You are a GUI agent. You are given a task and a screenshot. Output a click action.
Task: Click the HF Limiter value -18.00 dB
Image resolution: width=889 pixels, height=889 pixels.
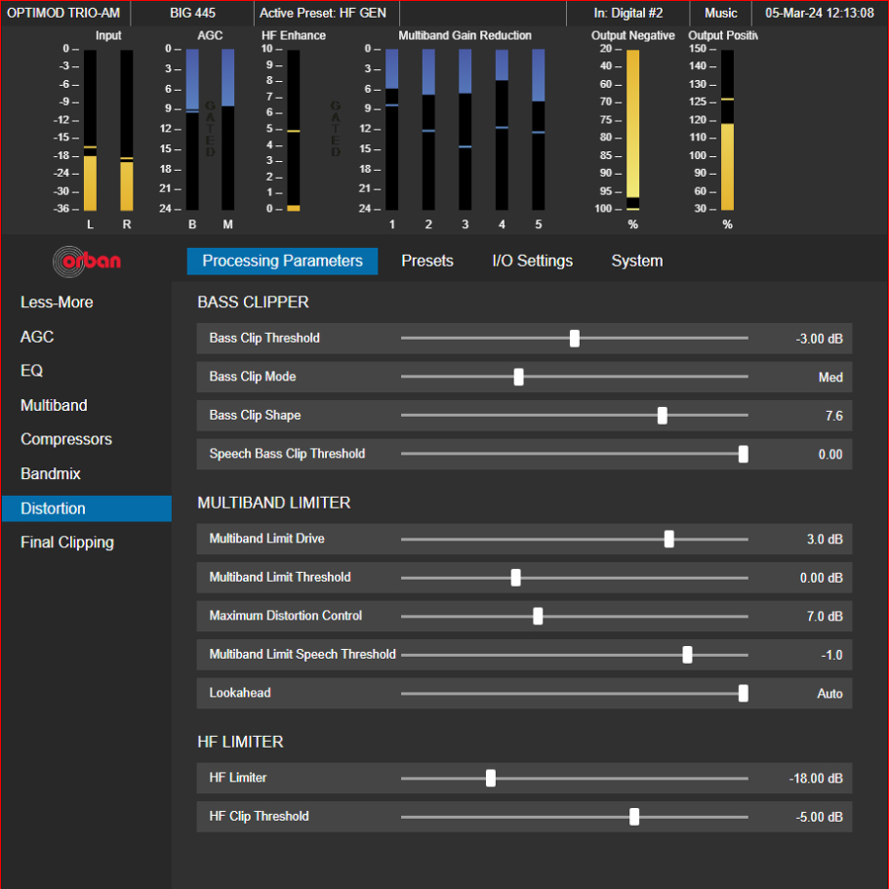point(815,778)
